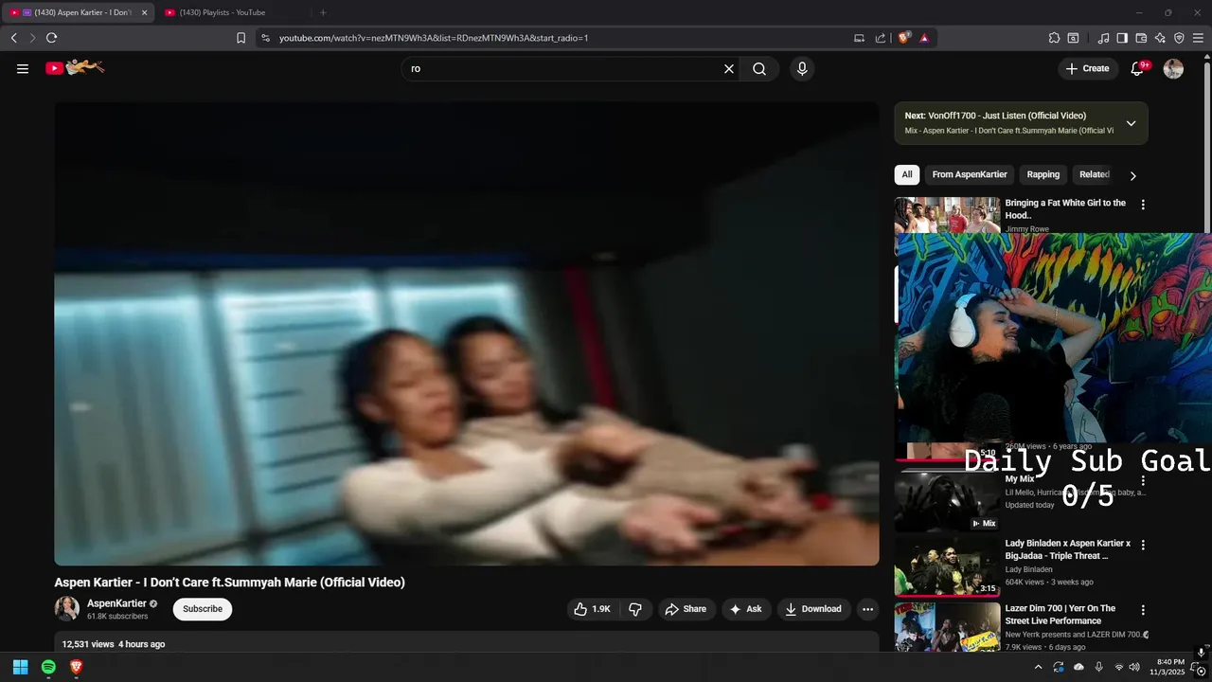Viewport: 1212px width, 682px height.
Task: Expand the Mix playlist panel chevron
Action: coord(1131,123)
